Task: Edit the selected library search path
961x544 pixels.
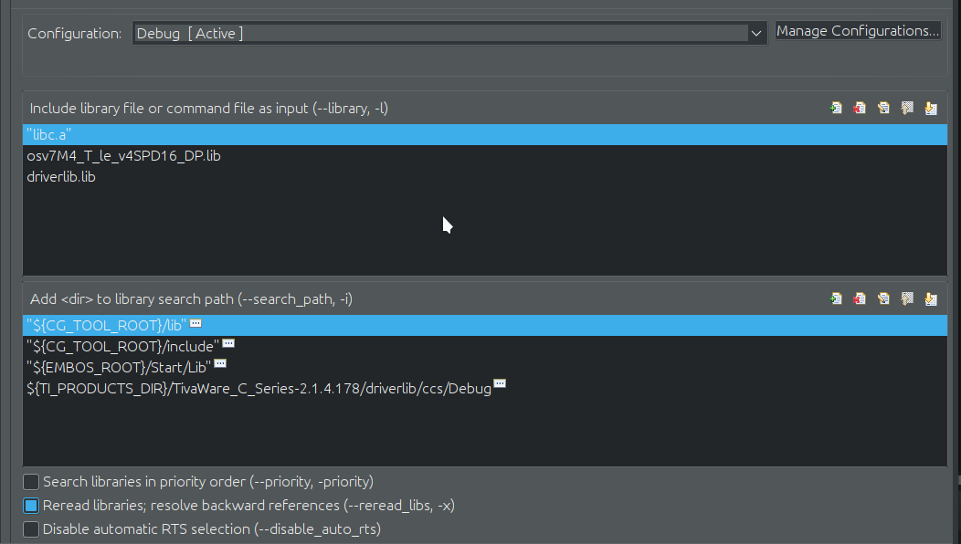Action: (x=883, y=299)
